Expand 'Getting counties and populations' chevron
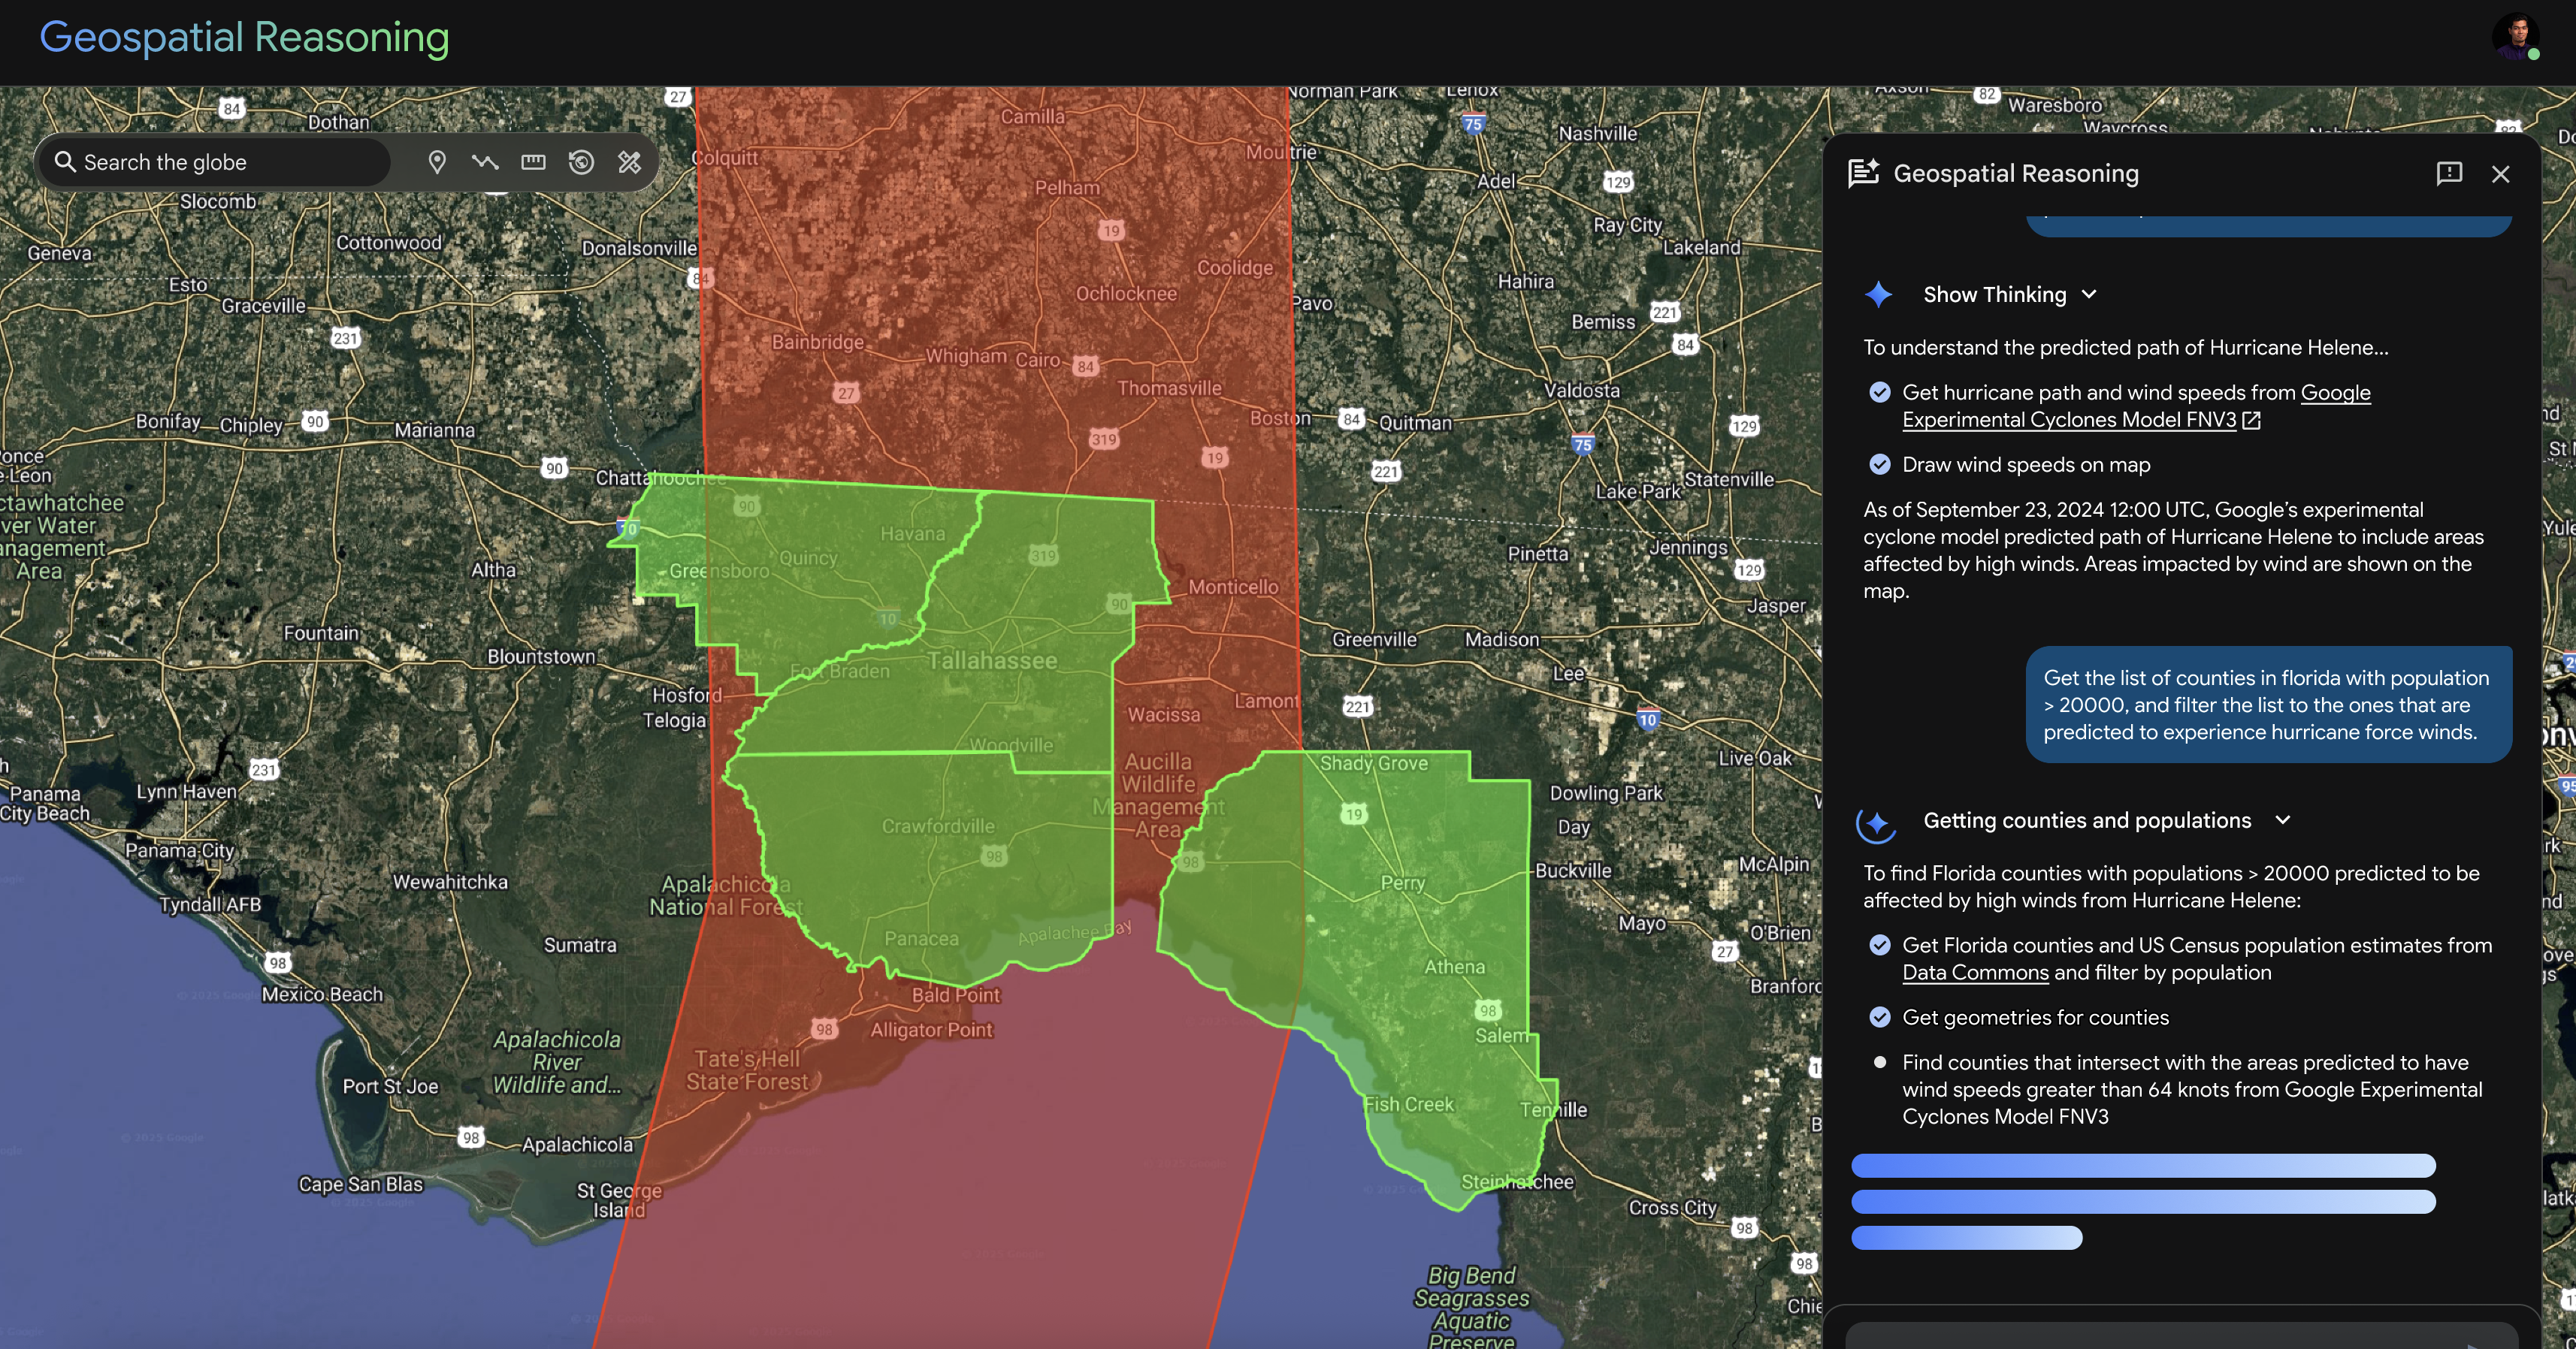The height and width of the screenshot is (1349, 2576). tap(2283, 820)
